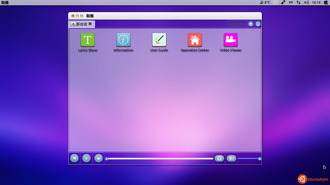Screen dimensions: 330x185
Task: Skip to the next track
Action: [99, 158]
